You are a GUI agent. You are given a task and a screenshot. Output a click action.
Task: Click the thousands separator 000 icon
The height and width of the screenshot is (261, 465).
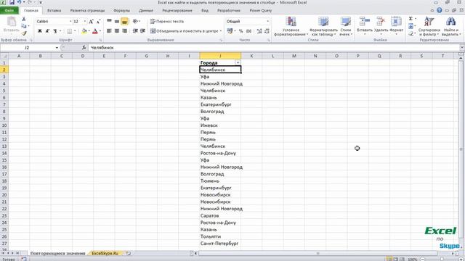248,30
